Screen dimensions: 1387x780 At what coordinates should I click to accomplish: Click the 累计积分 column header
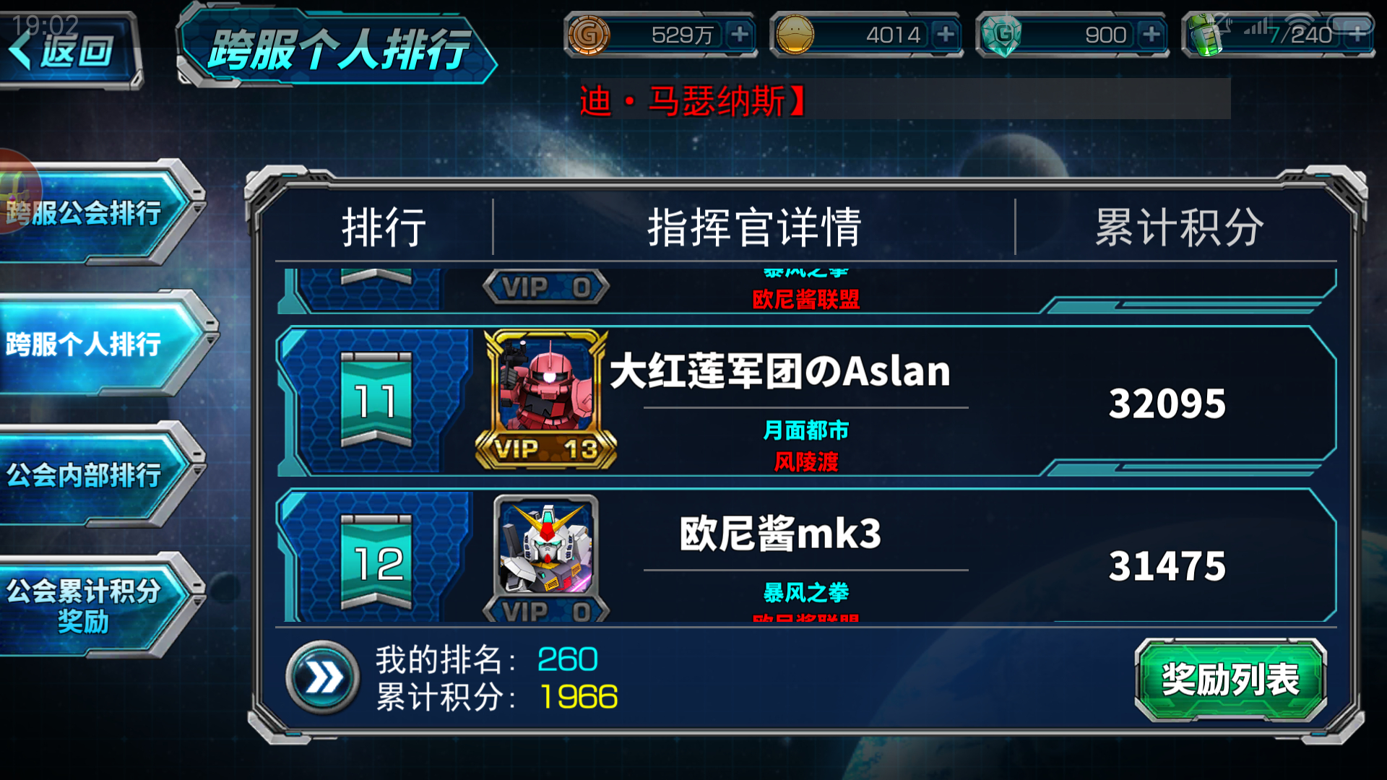pyautogui.click(x=1179, y=227)
